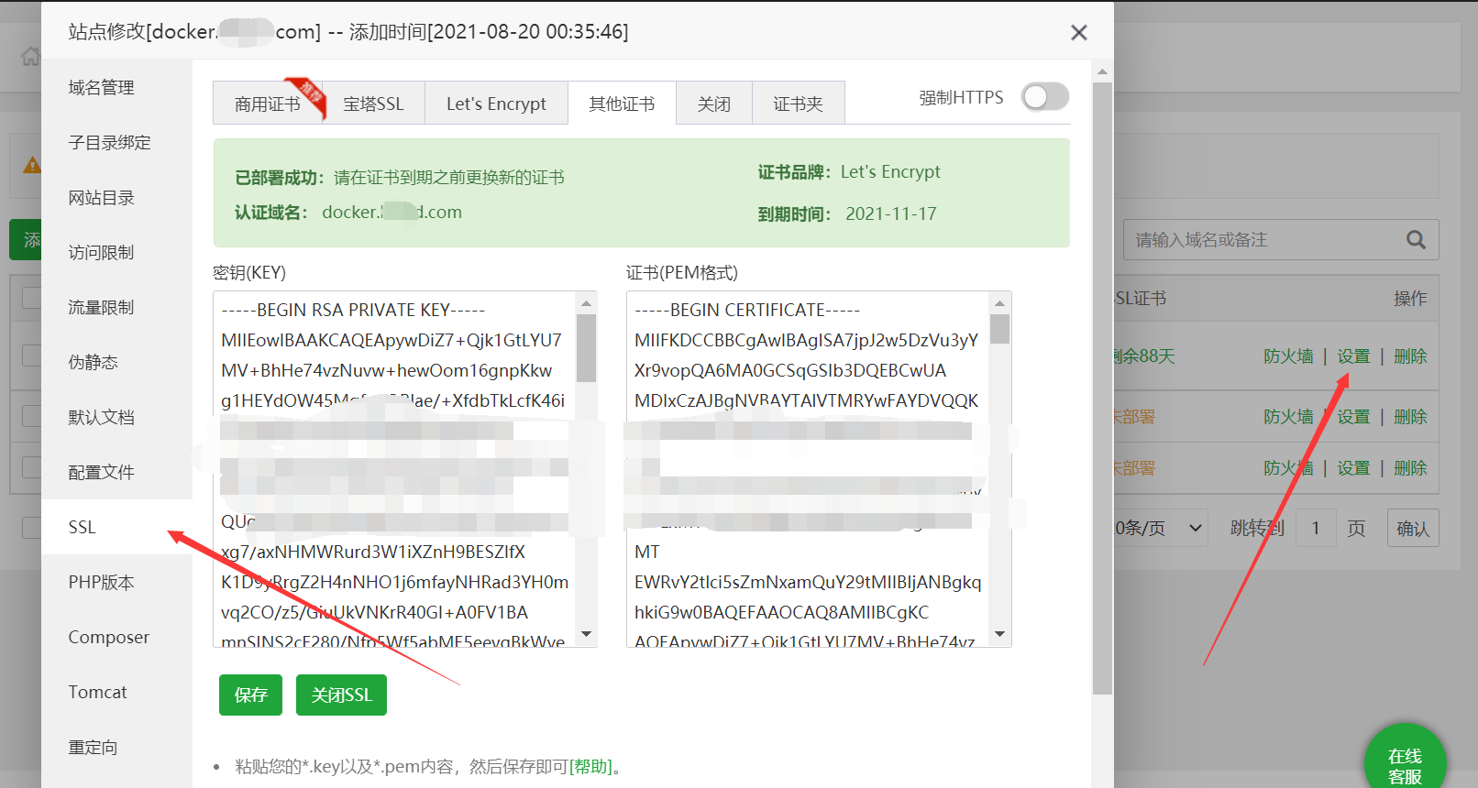The width and height of the screenshot is (1478, 788).
Task: Click the home icon in background page
Action: click(x=31, y=57)
